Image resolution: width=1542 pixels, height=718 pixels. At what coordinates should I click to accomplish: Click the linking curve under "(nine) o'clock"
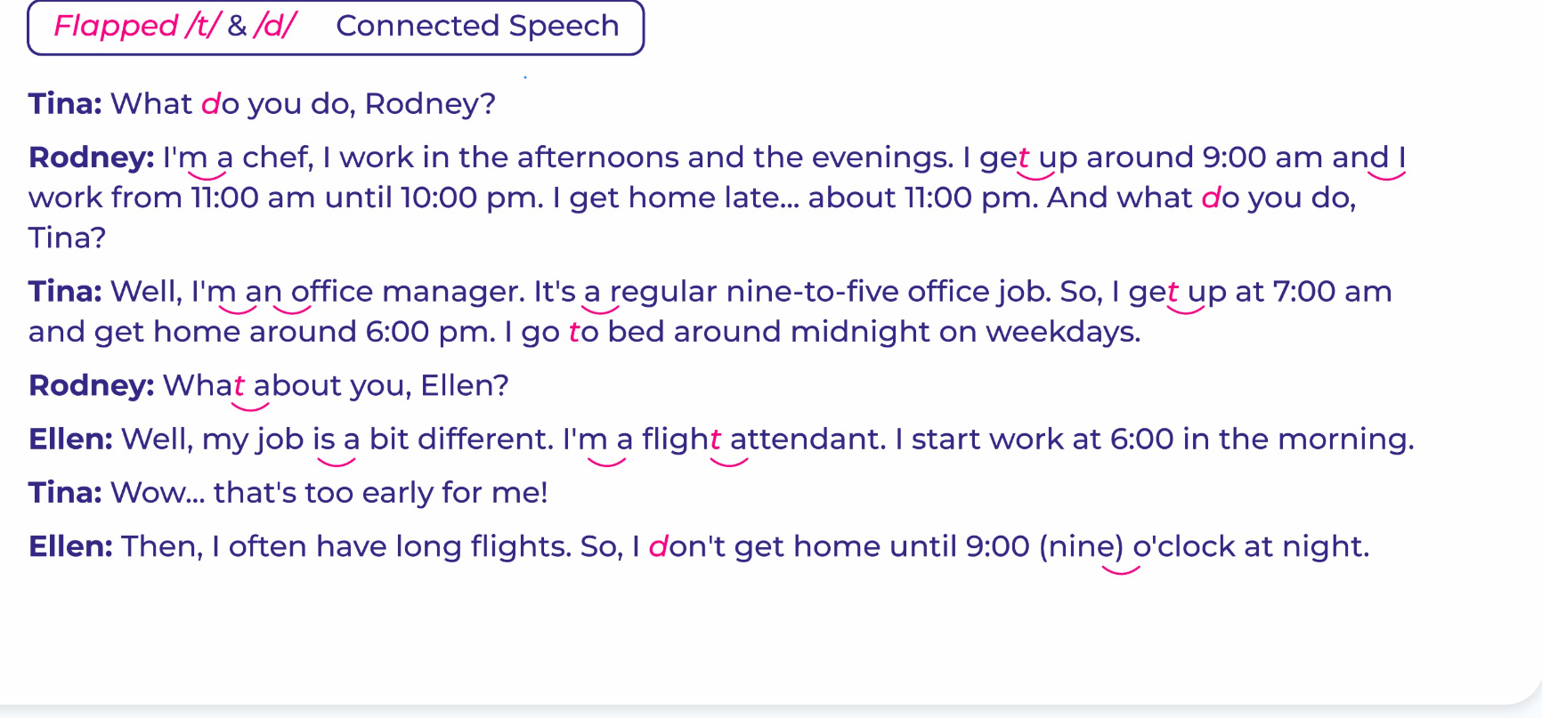1121,569
